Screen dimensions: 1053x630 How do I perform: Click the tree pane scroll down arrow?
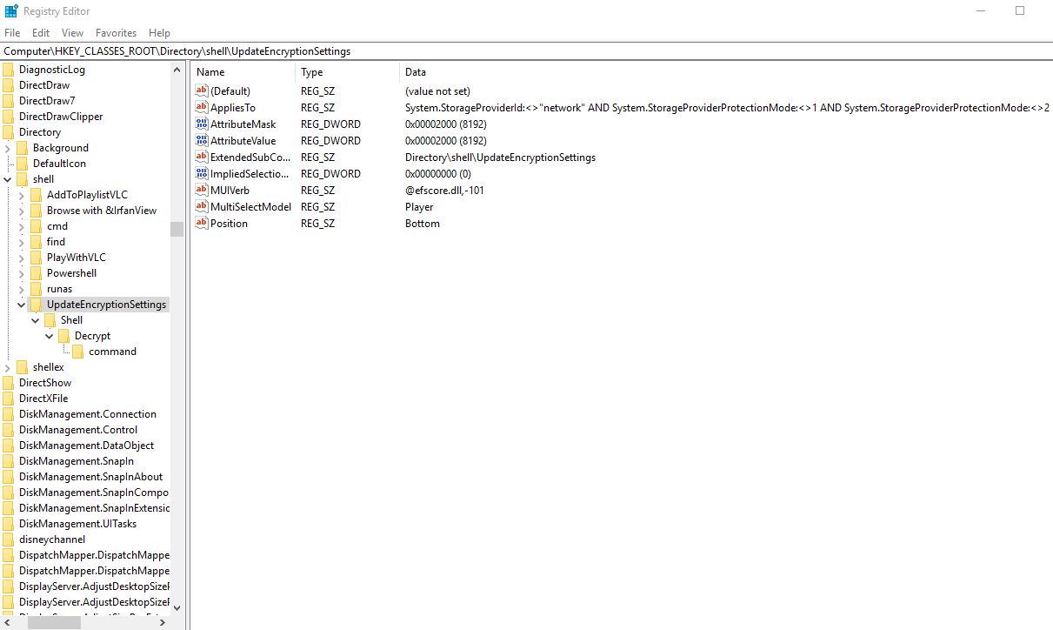click(x=177, y=607)
